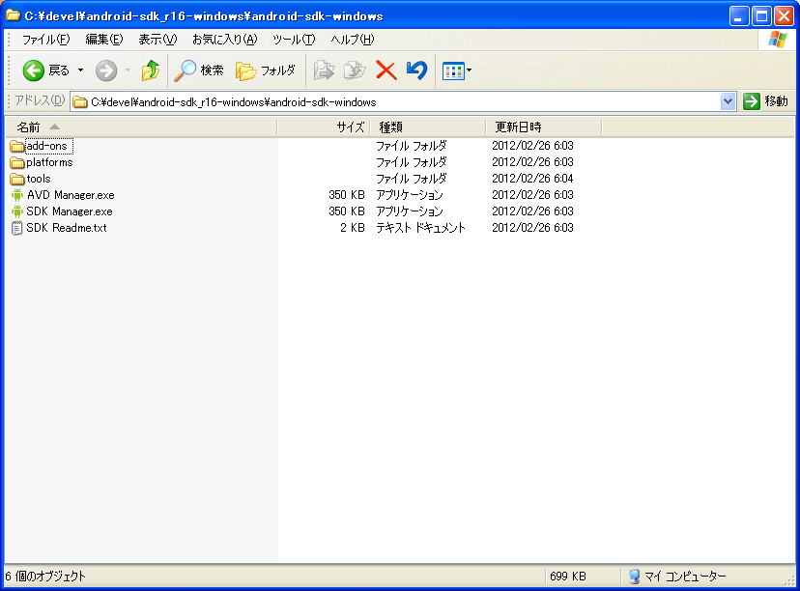The image size is (800, 591).
Task: Select the add-ons folder icon
Action: click(16, 147)
